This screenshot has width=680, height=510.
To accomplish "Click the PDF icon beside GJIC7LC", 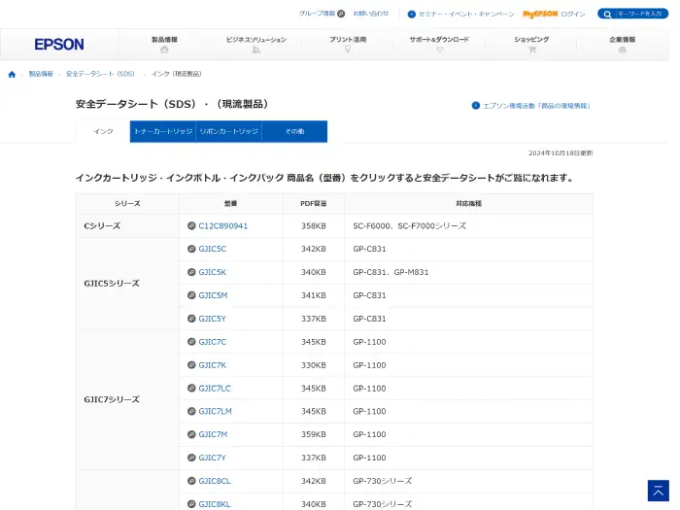I will tap(191, 389).
